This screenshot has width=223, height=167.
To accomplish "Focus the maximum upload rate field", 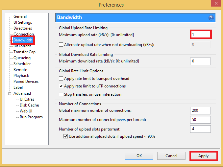I will click(200, 35).
